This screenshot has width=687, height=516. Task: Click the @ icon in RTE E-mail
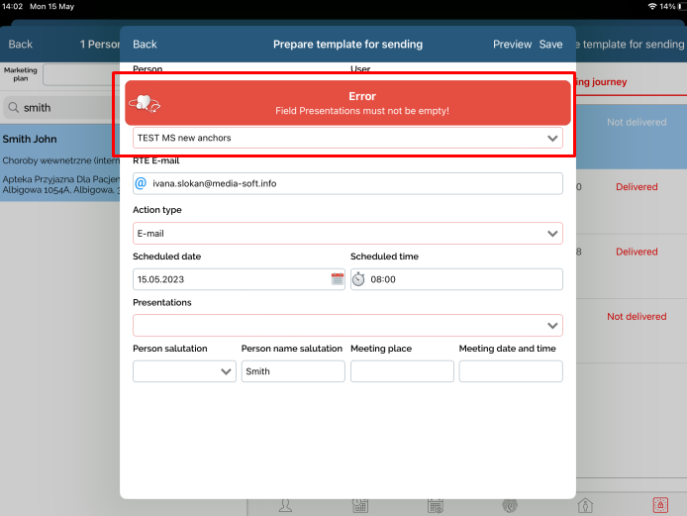(141, 183)
